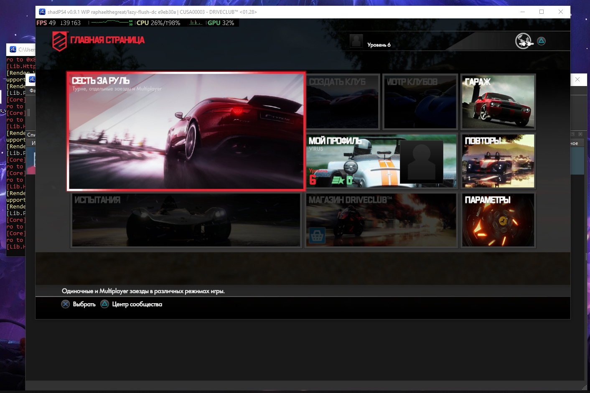Click the community globe icon in header
Image resolution: width=590 pixels, height=393 pixels.
point(524,41)
